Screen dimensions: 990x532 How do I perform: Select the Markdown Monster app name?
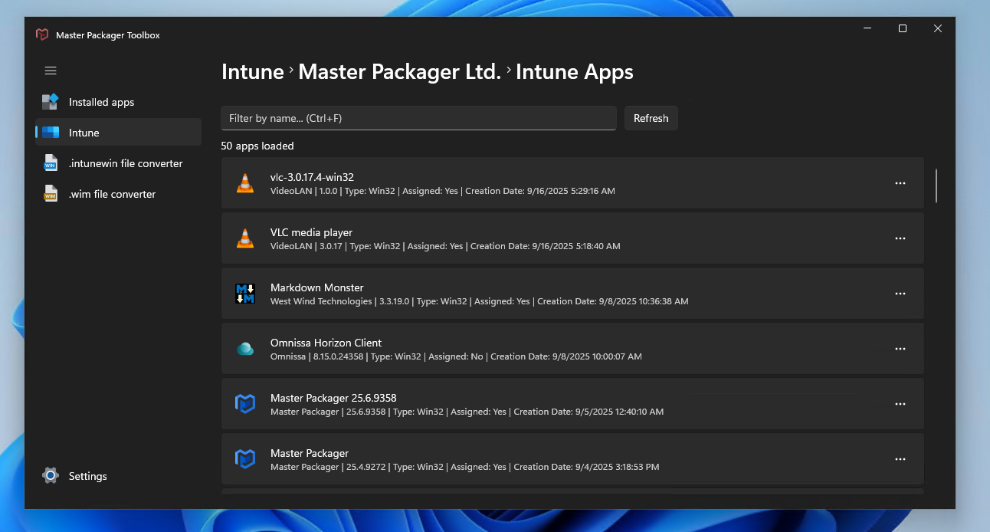(x=317, y=287)
